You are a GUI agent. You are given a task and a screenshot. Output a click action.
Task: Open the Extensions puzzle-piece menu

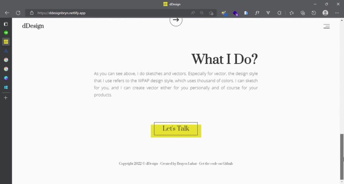[x=279, y=13]
